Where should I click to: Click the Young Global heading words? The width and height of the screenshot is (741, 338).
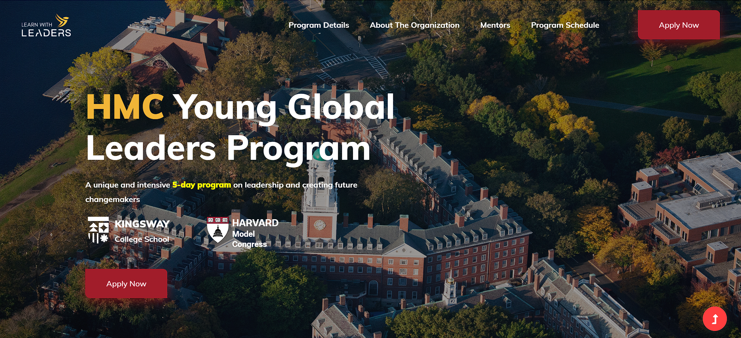pos(283,107)
